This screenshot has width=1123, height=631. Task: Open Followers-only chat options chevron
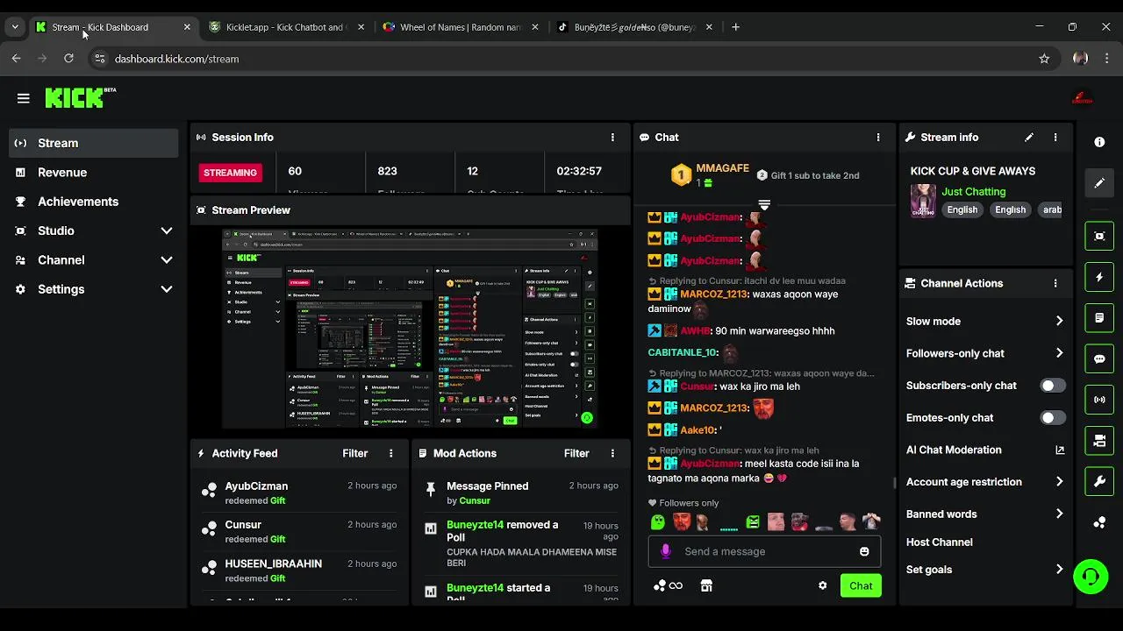1059,353
